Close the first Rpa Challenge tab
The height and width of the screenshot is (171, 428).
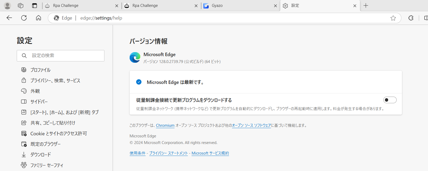point(117,6)
